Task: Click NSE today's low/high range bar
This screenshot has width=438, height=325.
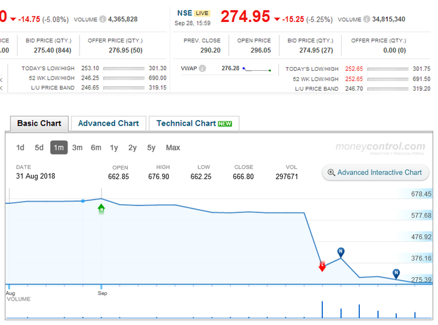Action: 388,69
